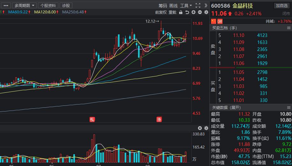292x166 pixels.
Task: Click the MA60:9.22 indicator label
Action: pos(19,12)
